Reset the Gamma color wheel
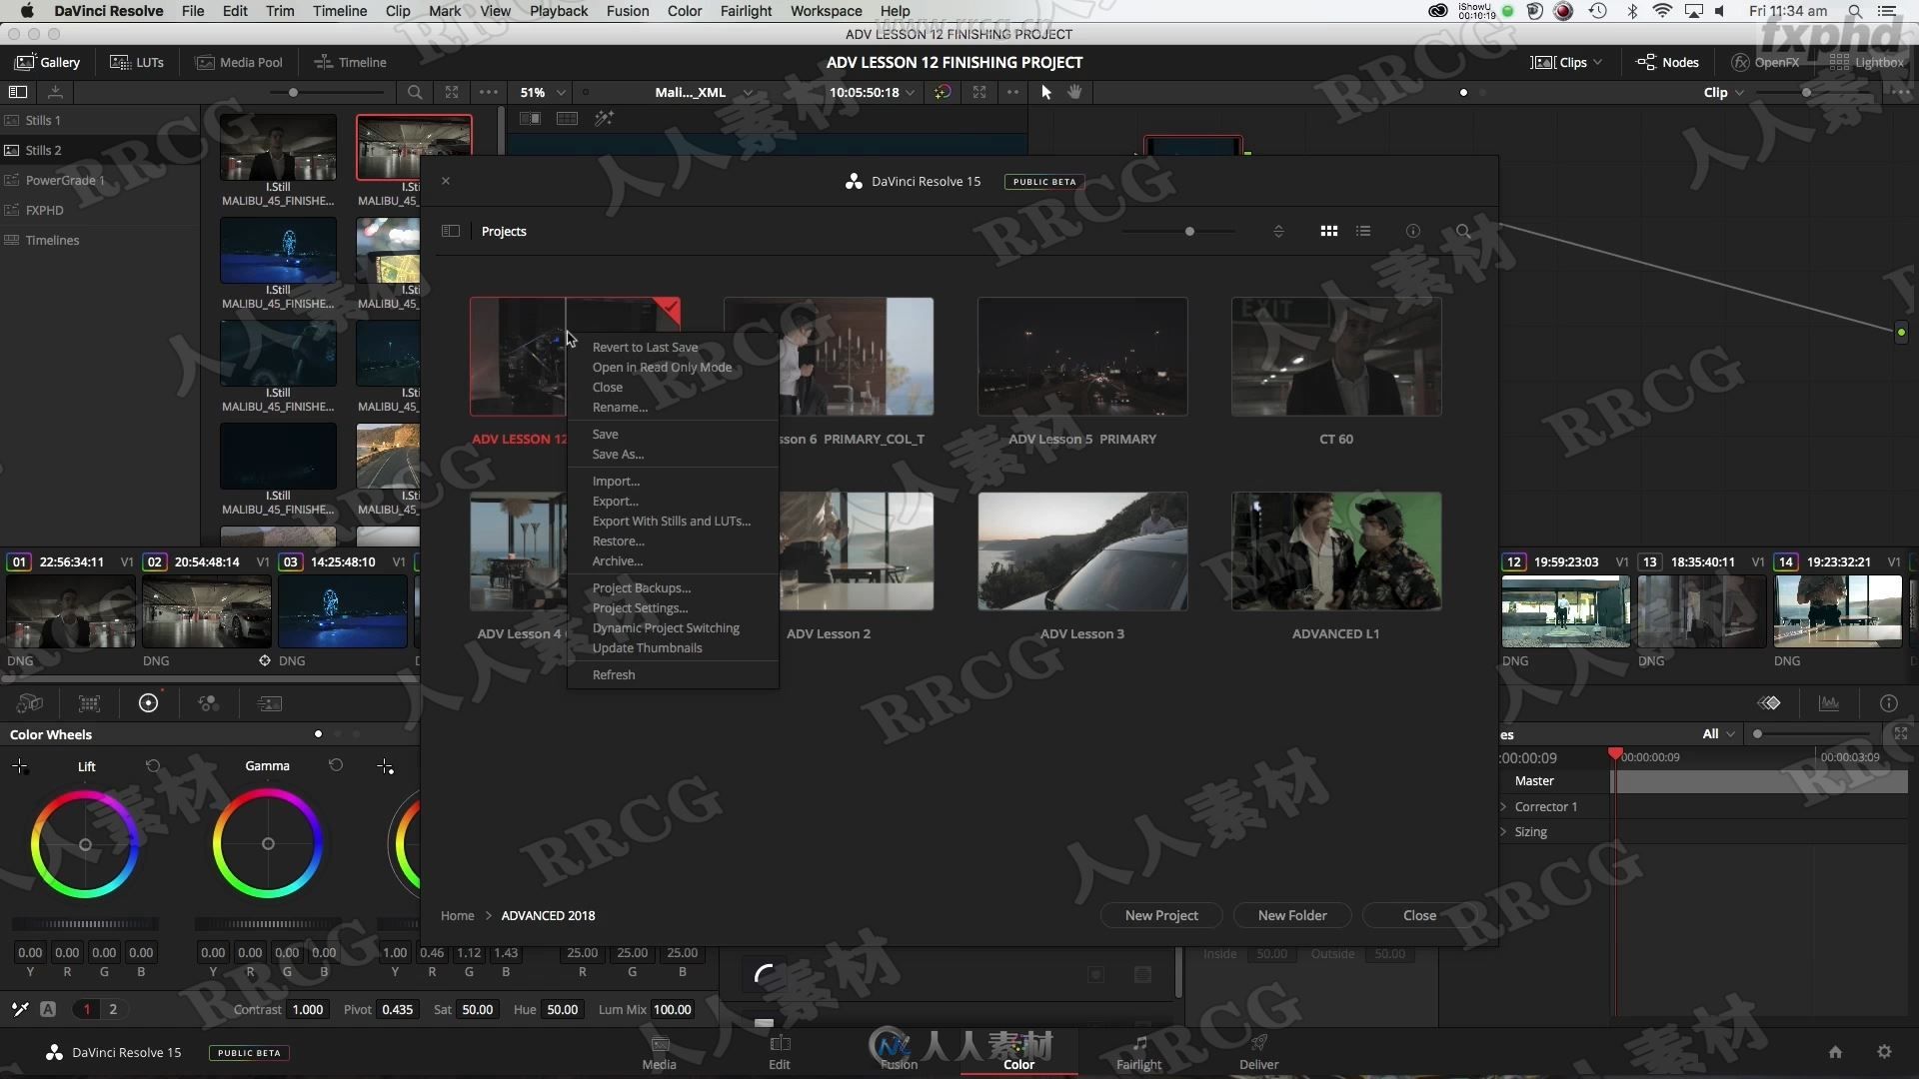The image size is (1919, 1079). (336, 765)
